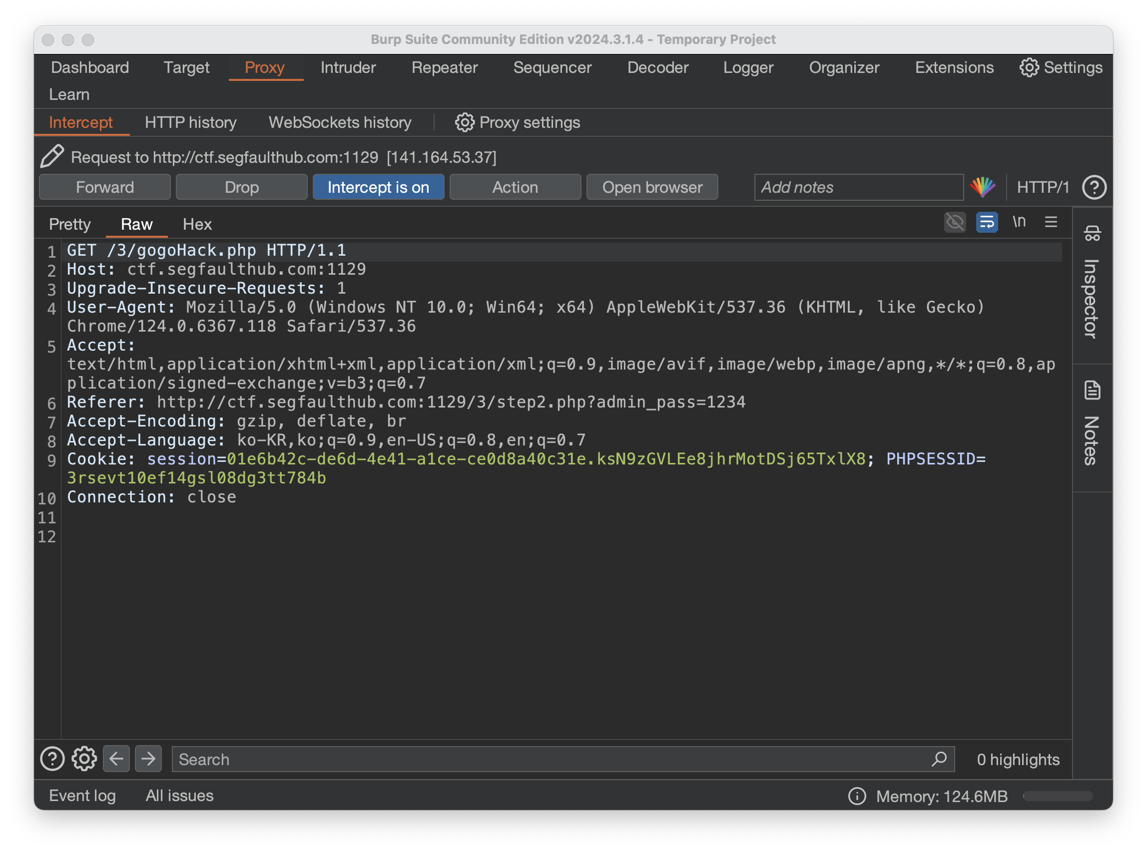This screenshot has width=1147, height=852.
Task: Open HTTP/1 protocol selector
Action: pos(1042,187)
